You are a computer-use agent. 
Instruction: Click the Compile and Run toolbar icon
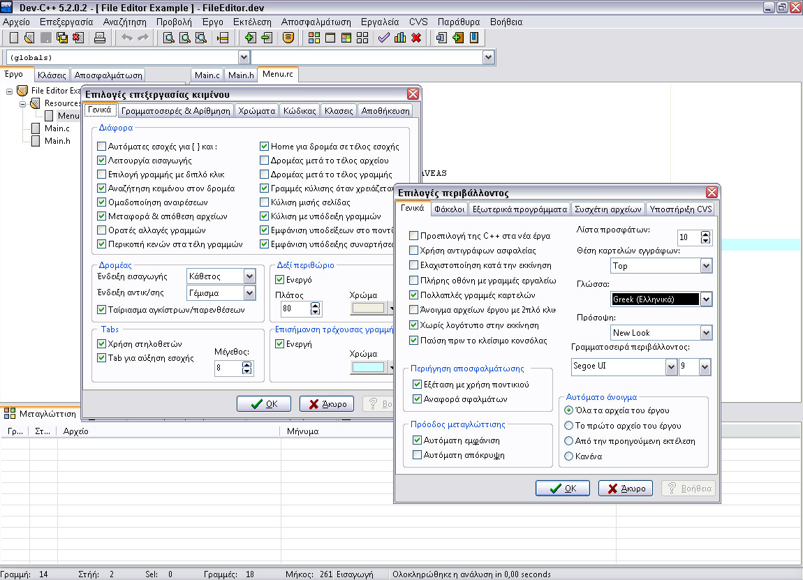tap(346, 38)
